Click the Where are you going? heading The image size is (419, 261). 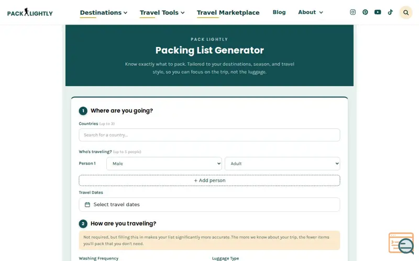[122, 111]
